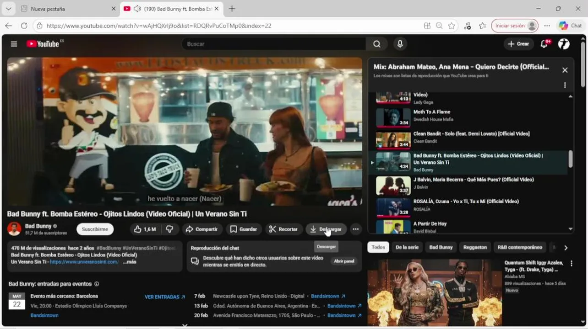Select the Reggaeton filter chip

pyautogui.click(x=475, y=247)
